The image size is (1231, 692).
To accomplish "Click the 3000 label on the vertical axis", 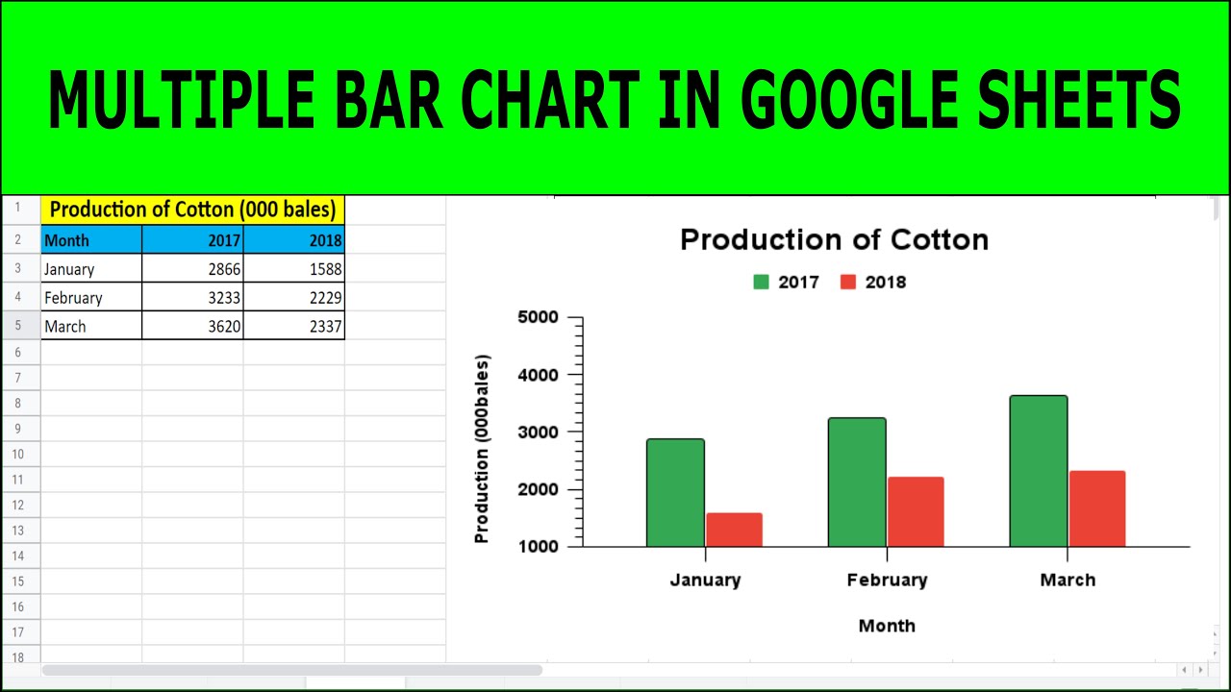I will [x=538, y=432].
